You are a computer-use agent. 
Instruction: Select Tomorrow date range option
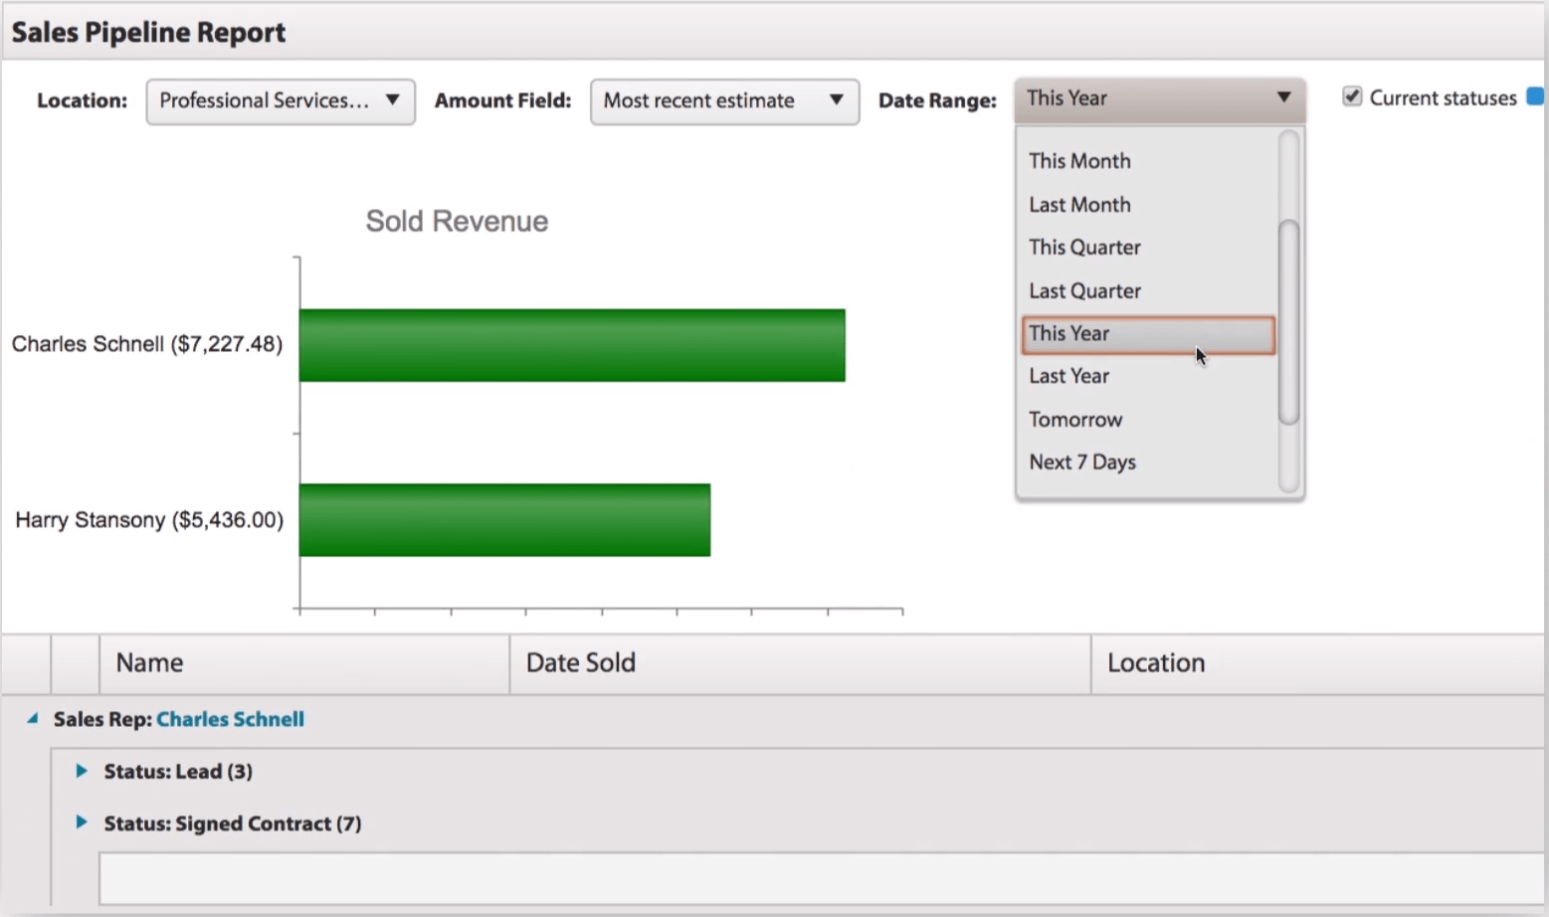[1075, 420]
